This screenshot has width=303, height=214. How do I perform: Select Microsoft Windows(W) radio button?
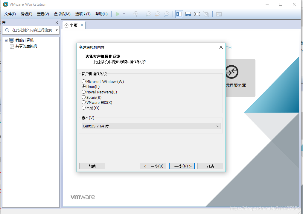pyautogui.click(x=83, y=81)
